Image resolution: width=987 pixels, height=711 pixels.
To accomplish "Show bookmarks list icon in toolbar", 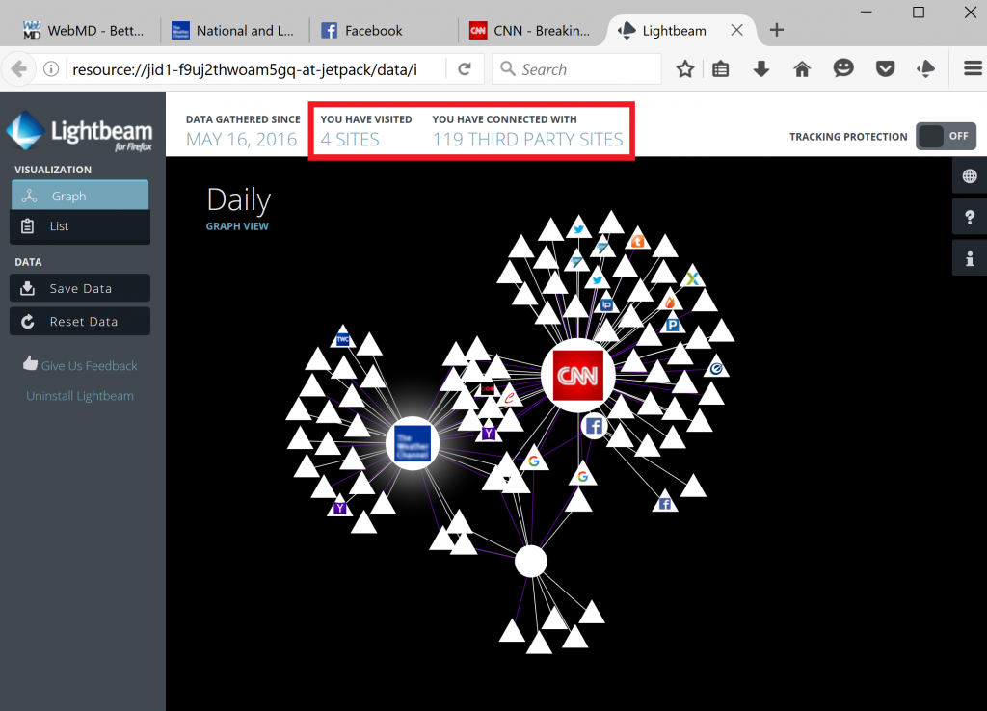I will tap(721, 68).
